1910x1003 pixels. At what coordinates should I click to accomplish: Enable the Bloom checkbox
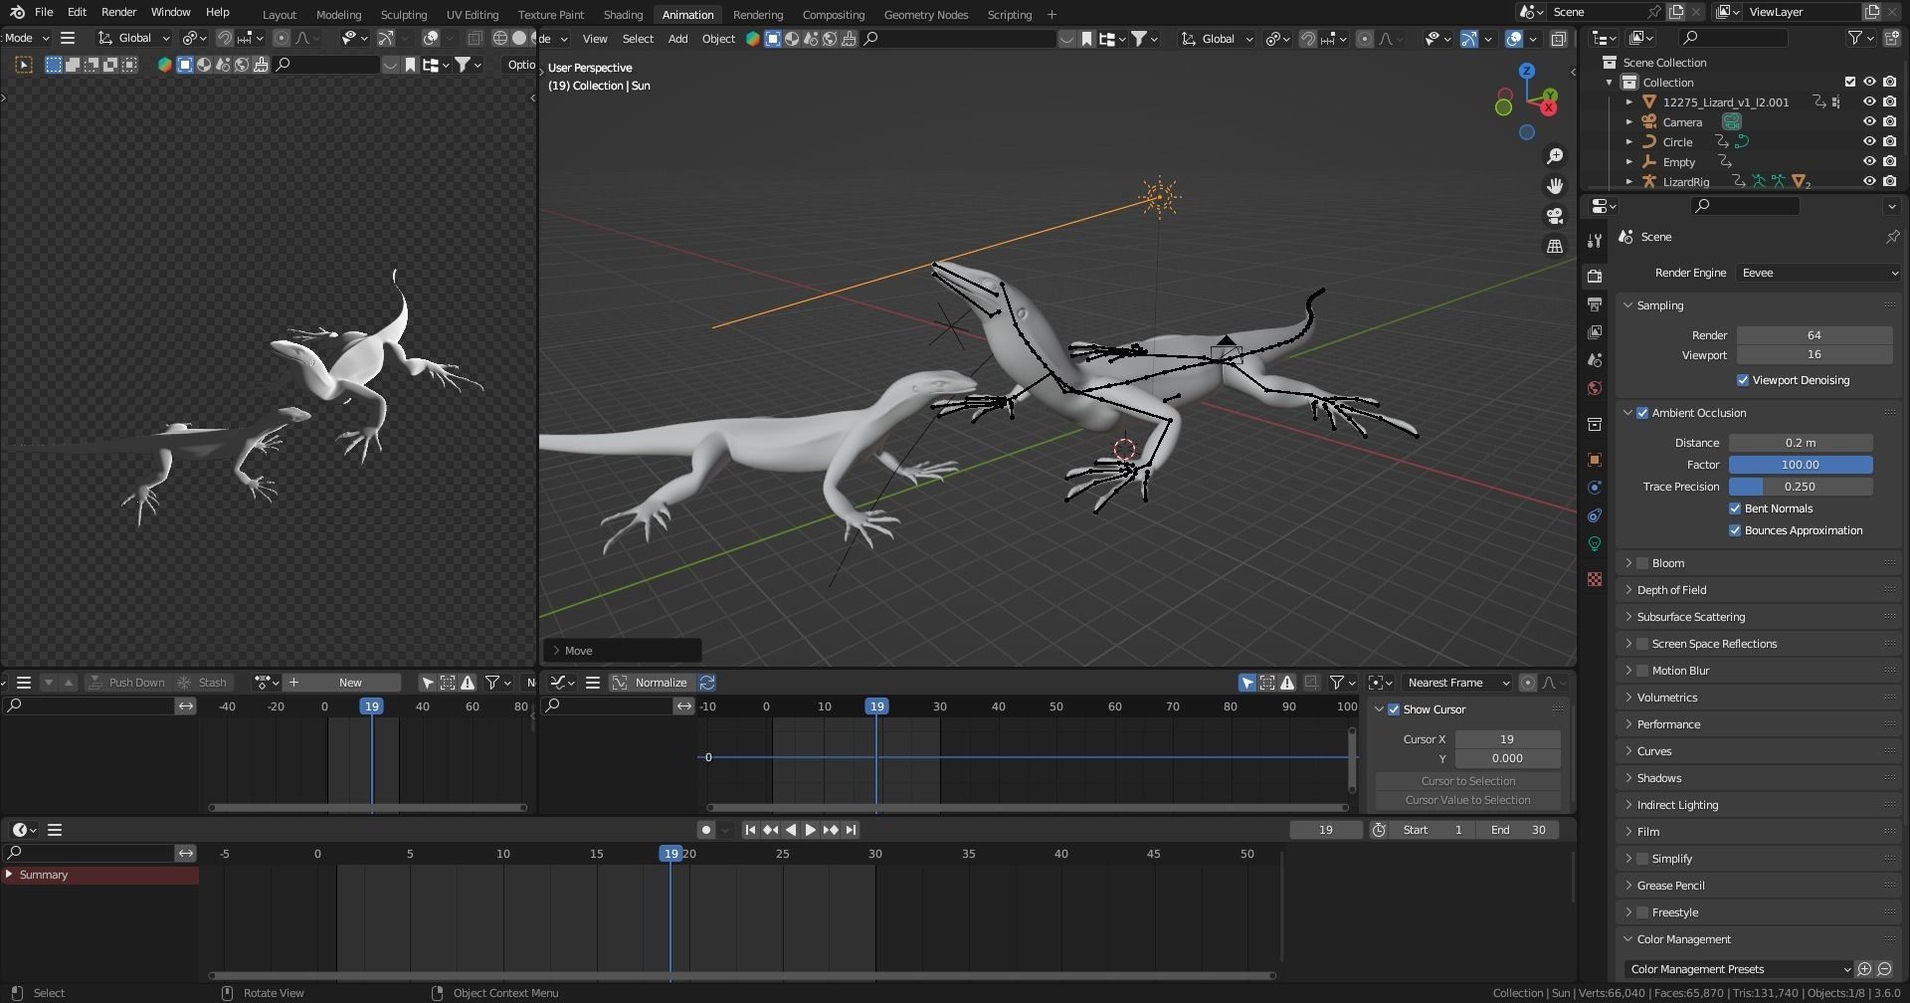point(1642,563)
